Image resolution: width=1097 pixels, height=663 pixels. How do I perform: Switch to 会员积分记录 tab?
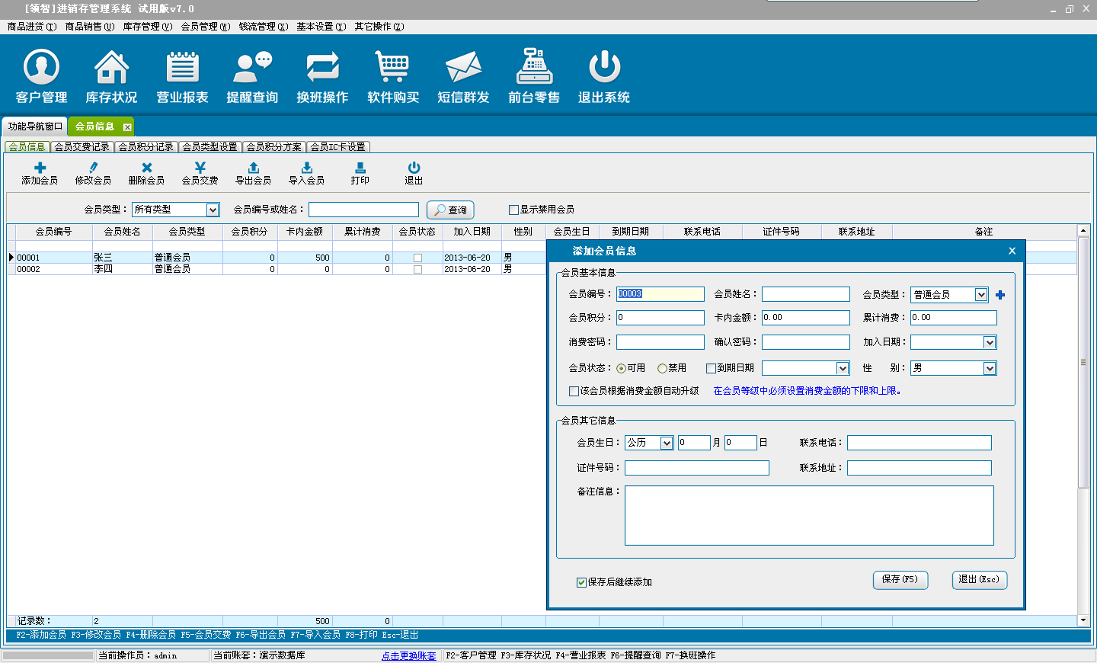[x=146, y=147]
